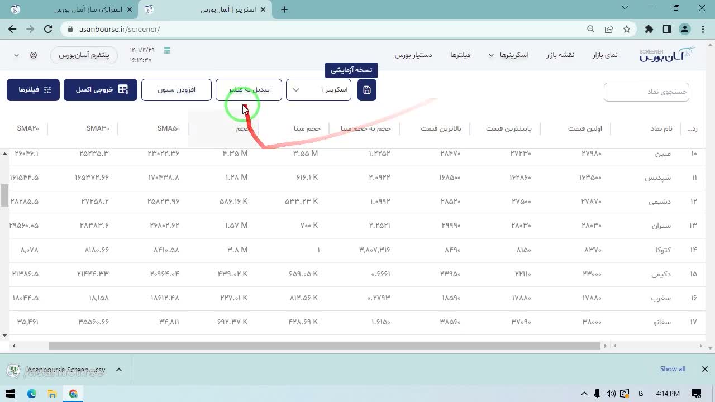Open browser extensions puzzle icon

[x=649, y=29]
